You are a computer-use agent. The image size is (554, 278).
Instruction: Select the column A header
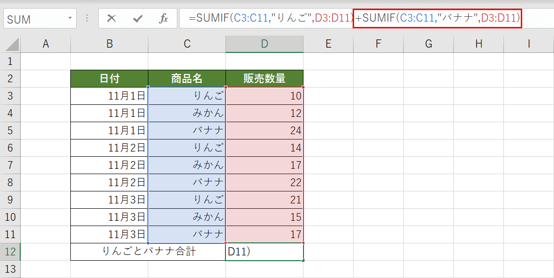tap(46, 43)
